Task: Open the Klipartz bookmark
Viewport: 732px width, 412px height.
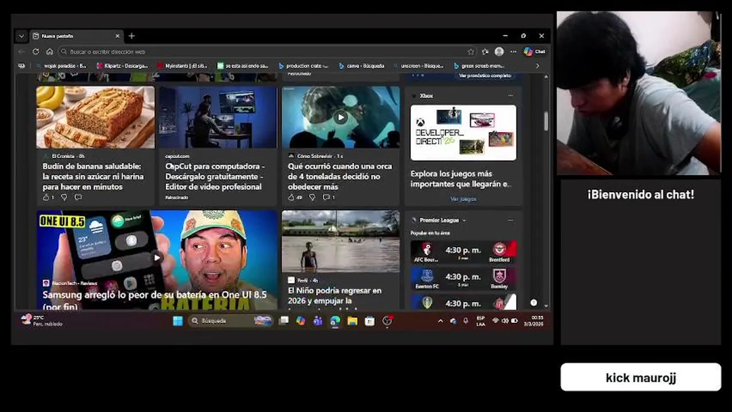Action: 122,66
